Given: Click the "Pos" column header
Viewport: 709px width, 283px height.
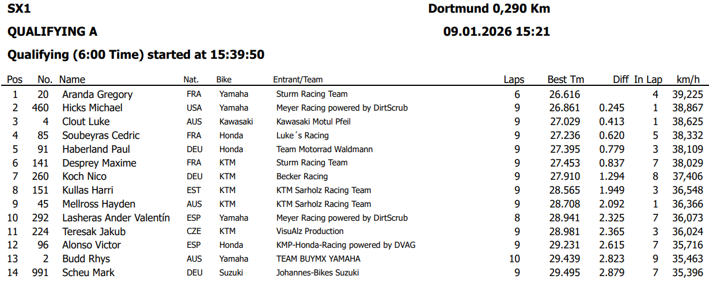Looking at the screenshot, I should tap(14, 80).
